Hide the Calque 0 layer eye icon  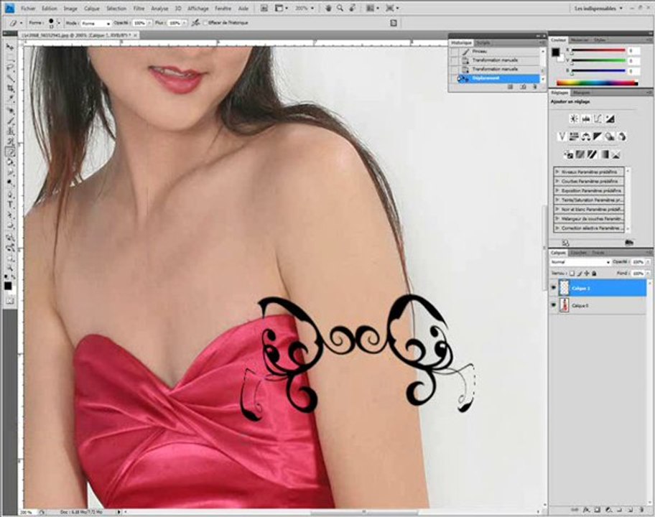pos(554,306)
